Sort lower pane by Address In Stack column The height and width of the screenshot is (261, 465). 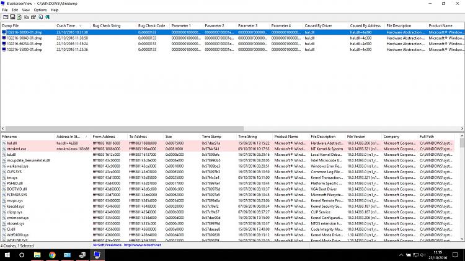tap(73, 137)
